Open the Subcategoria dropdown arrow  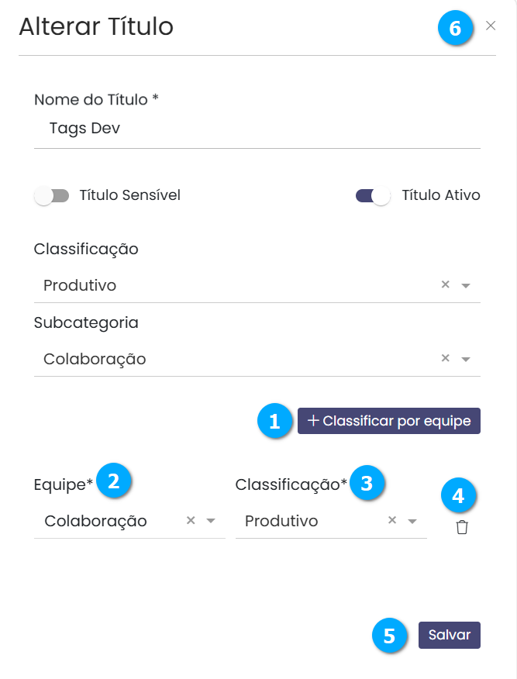[466, 359]
